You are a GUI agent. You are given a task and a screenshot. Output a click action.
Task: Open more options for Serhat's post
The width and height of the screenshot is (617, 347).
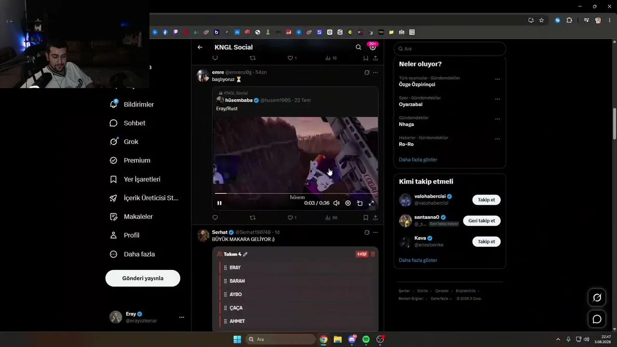[x=376, y=232]
